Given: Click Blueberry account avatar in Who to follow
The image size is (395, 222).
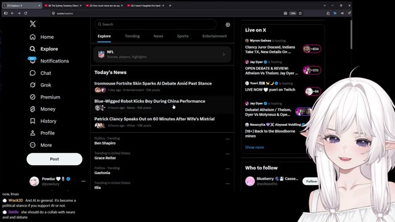Looking at the screenshot, I should (x=250, y=181).
